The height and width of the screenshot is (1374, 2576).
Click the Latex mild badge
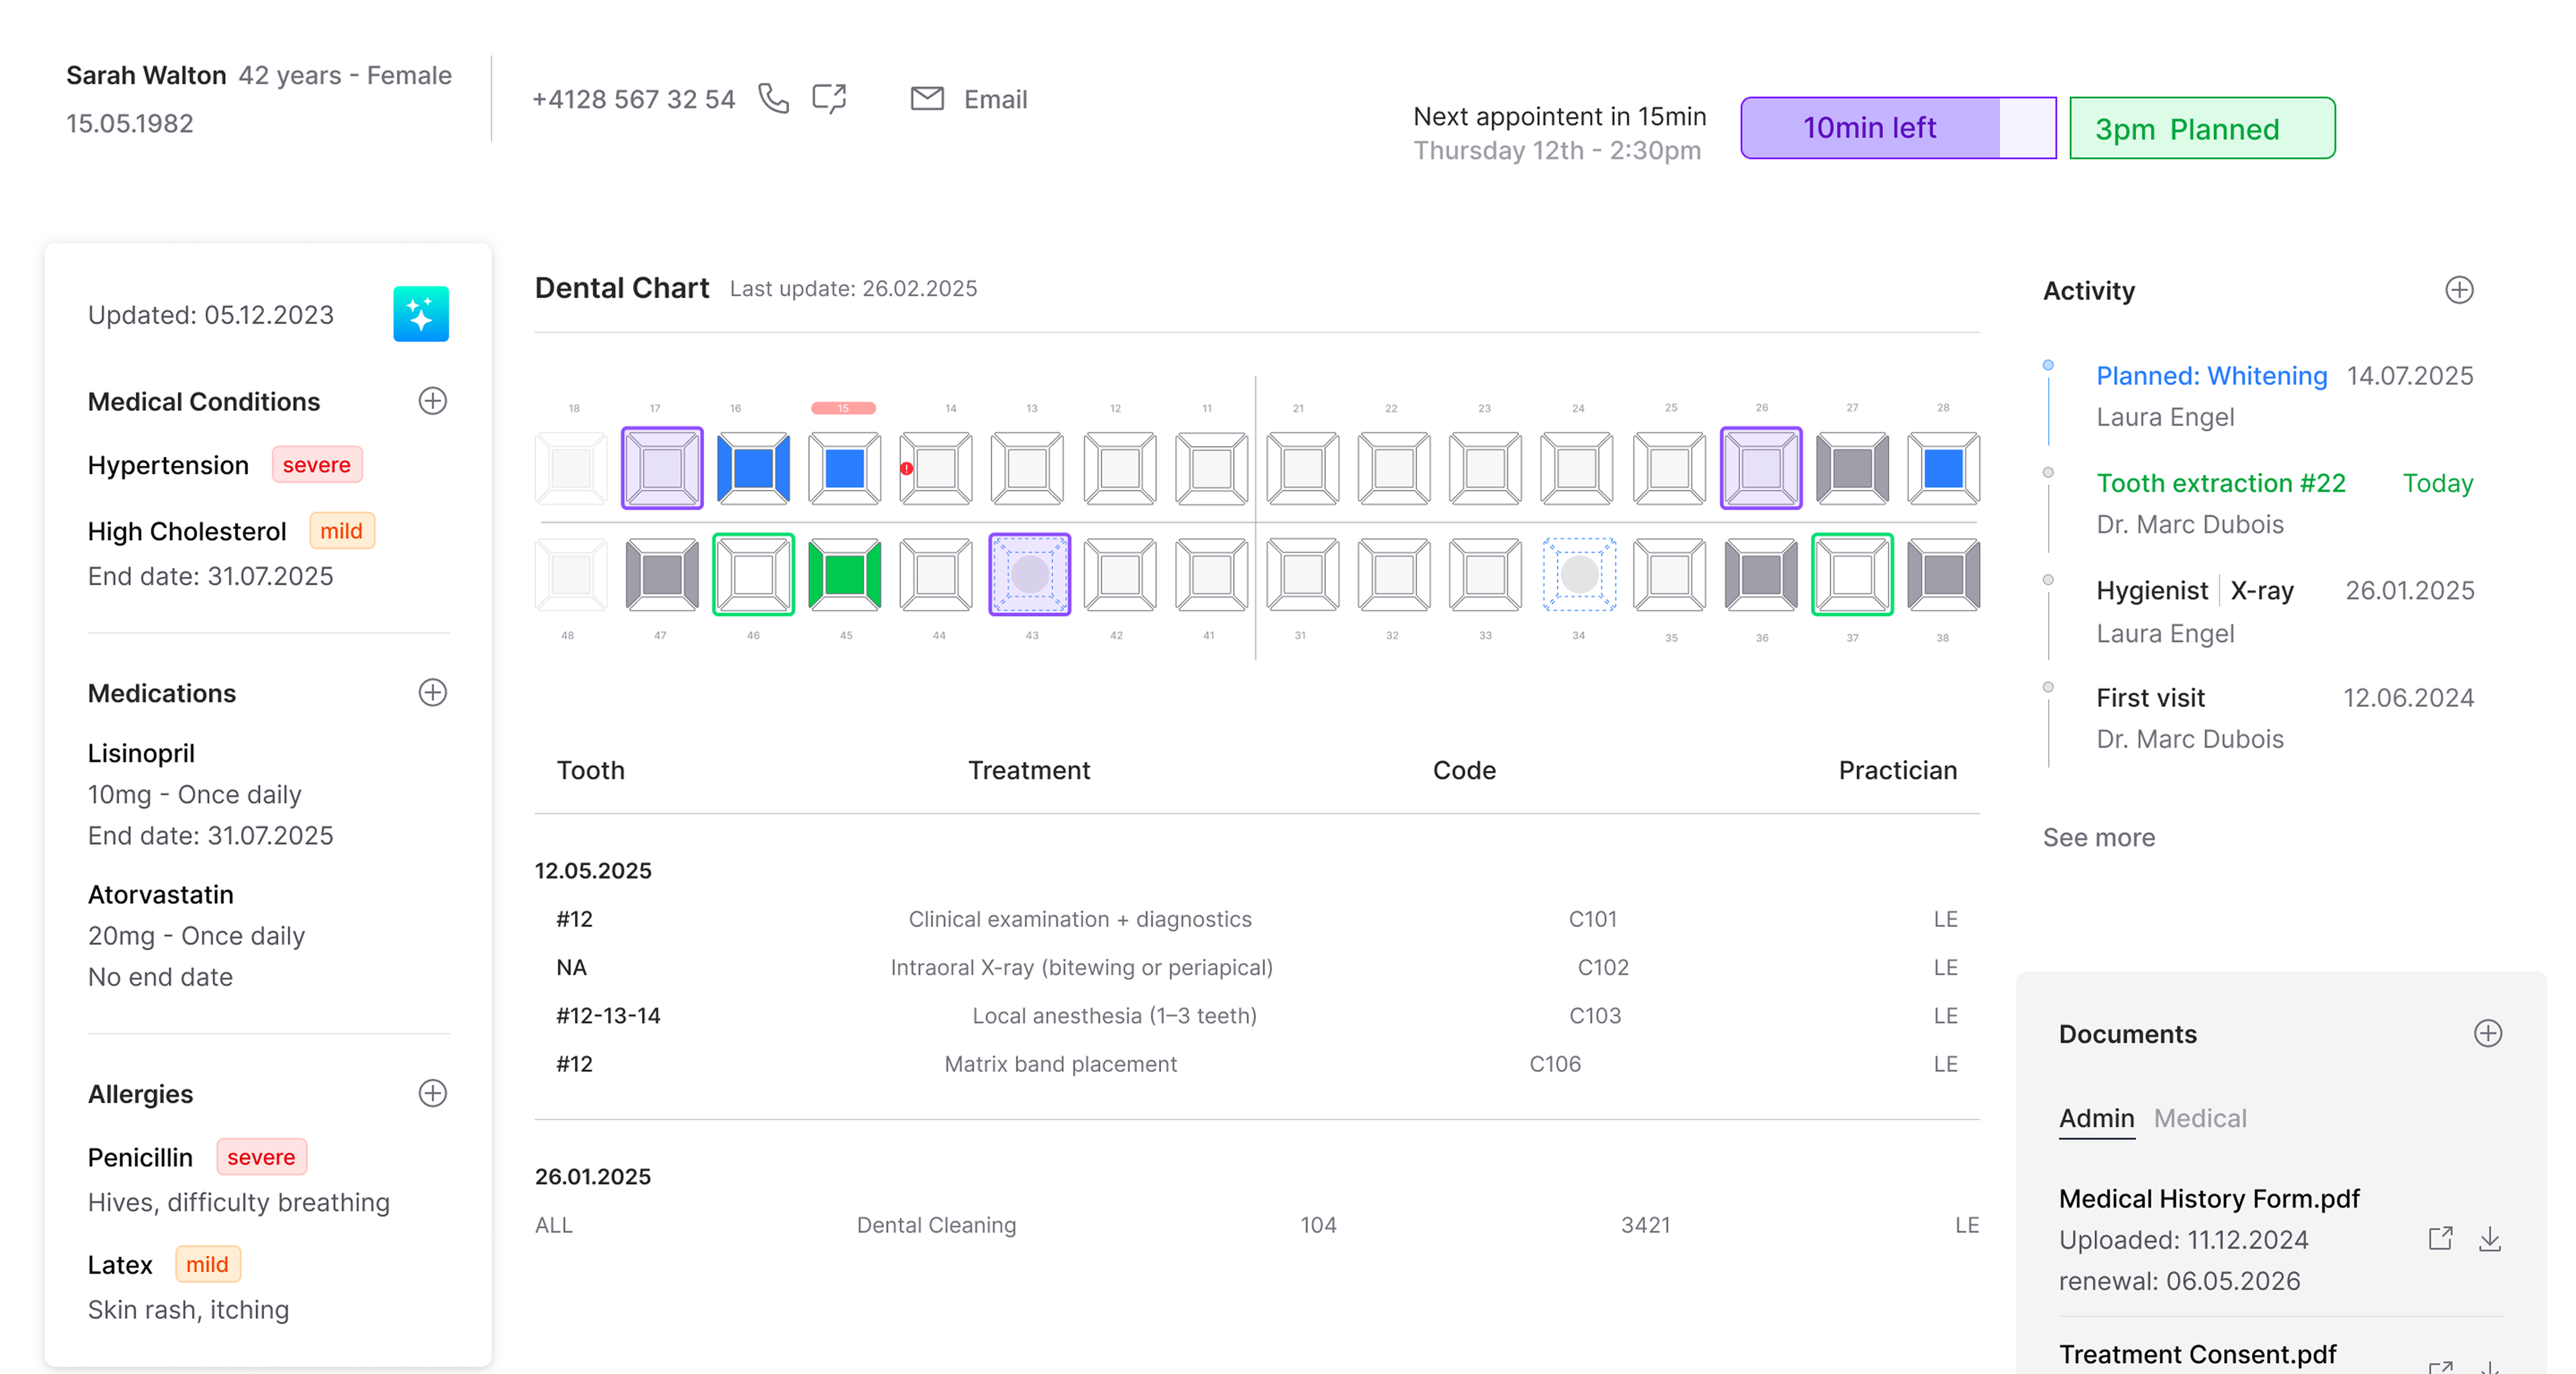(207, 1264)
